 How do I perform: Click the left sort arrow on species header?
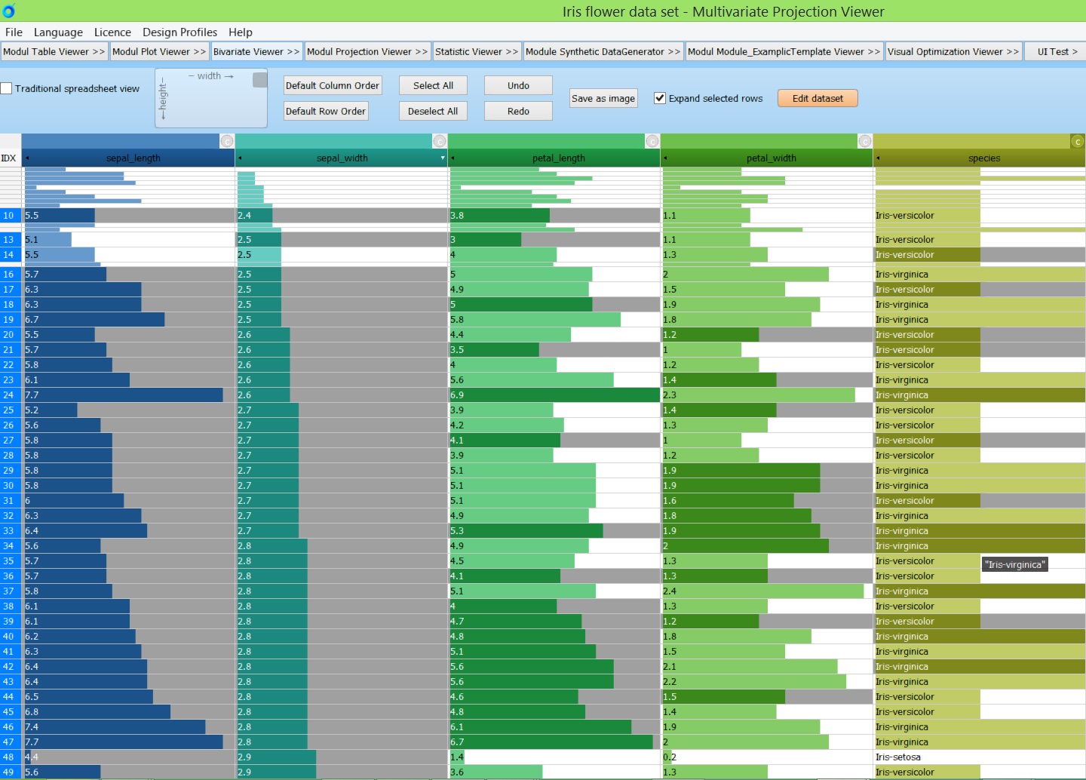(x=878, y=158)
